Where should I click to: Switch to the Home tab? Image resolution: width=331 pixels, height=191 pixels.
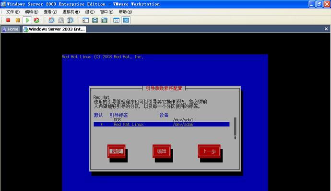pyautogui.click(x=11, y=29)
